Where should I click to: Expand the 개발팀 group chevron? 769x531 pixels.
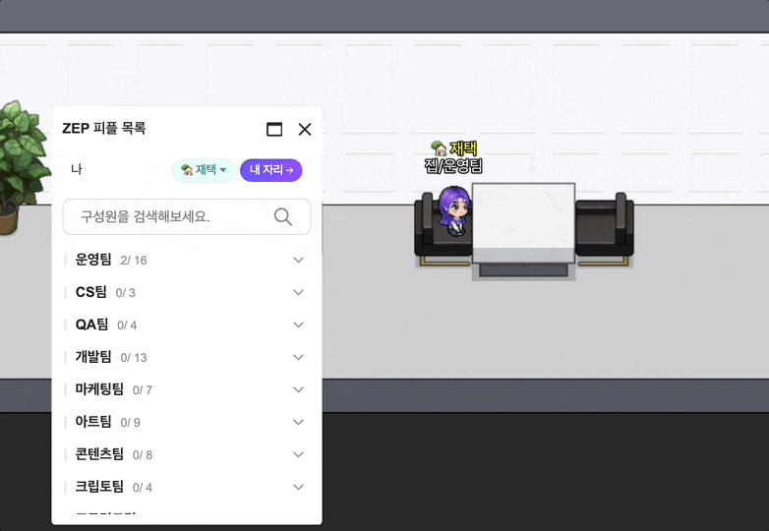pos(298,357)
